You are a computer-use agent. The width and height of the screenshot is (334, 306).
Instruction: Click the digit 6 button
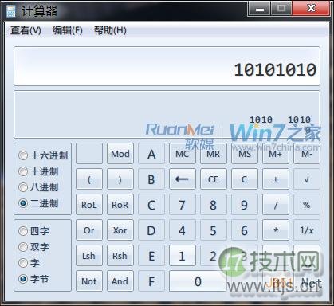click(245, 230)
